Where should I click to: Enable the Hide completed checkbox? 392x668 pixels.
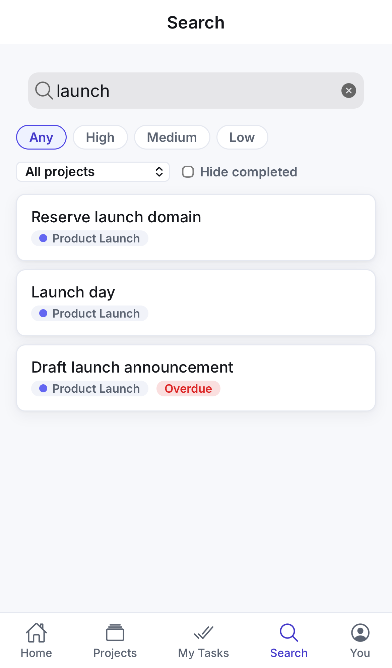coord(188,172)
